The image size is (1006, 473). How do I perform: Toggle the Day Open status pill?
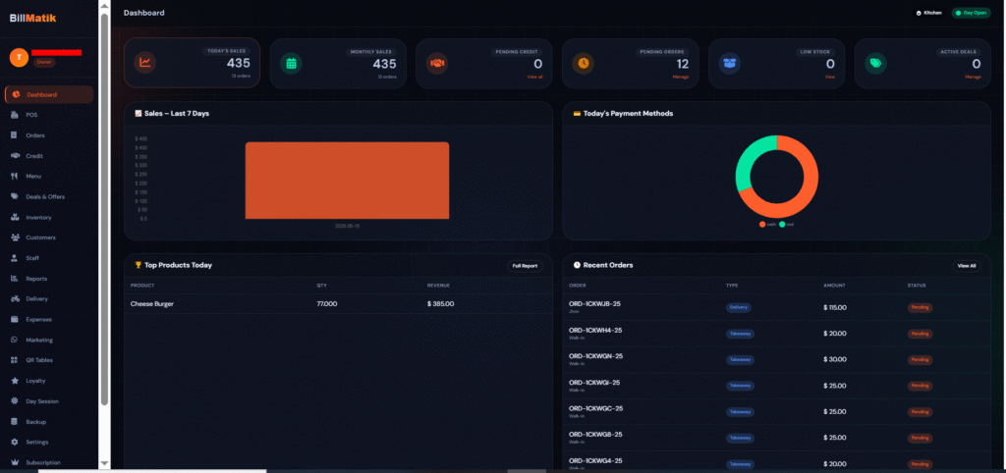point(971,13)
